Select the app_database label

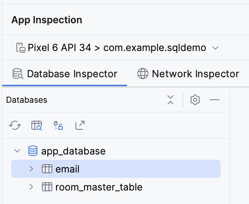(x=73, y=151)
